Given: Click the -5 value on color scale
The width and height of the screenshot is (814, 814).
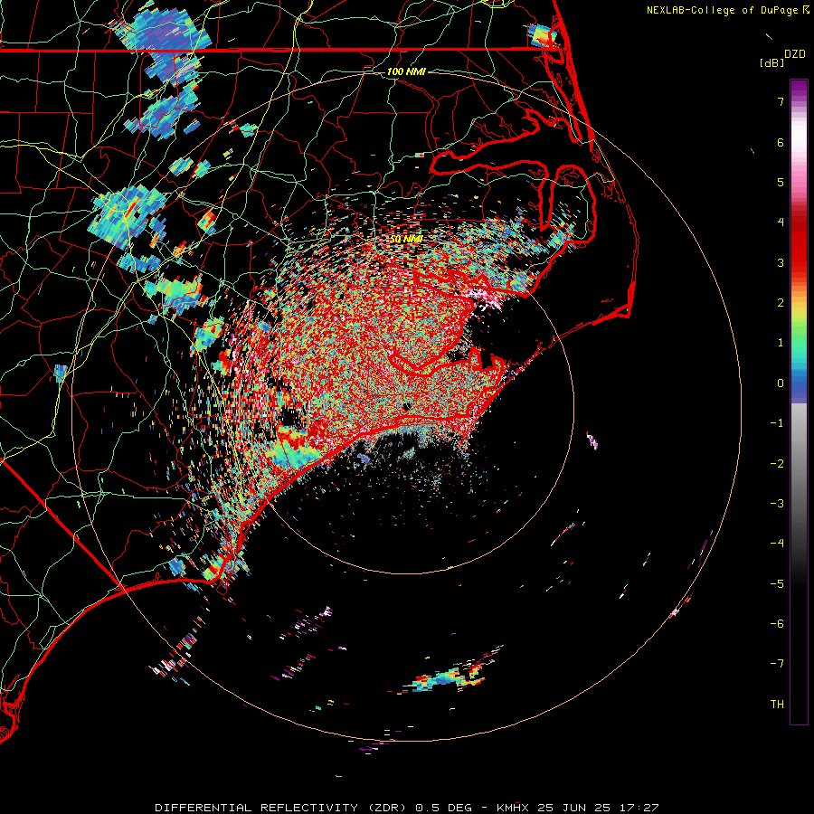Looking at the screenshot, I should pyautogui.click(x=777, y=584).
